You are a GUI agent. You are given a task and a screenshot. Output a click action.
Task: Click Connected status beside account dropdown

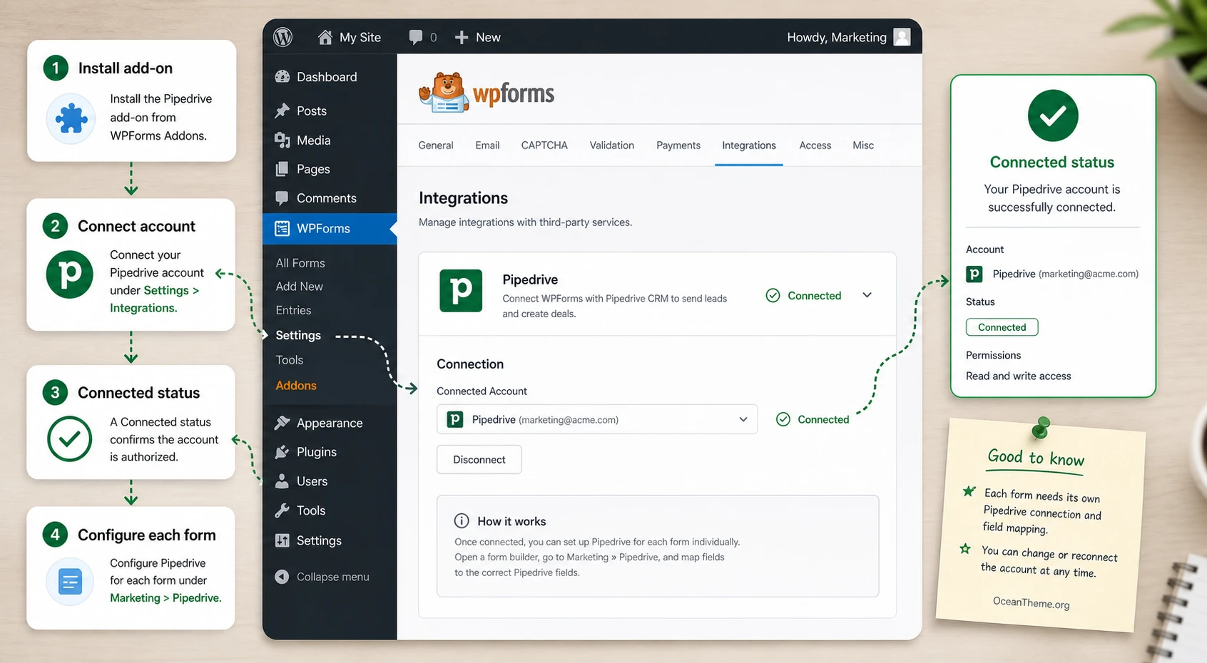[x=813, y=419]
